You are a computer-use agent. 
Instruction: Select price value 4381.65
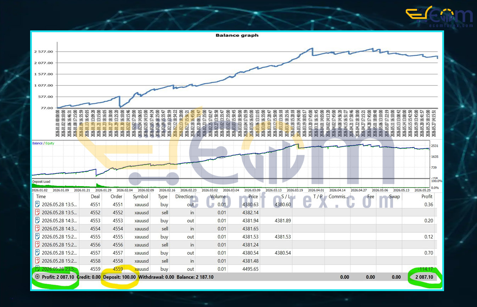pos(250,229)
